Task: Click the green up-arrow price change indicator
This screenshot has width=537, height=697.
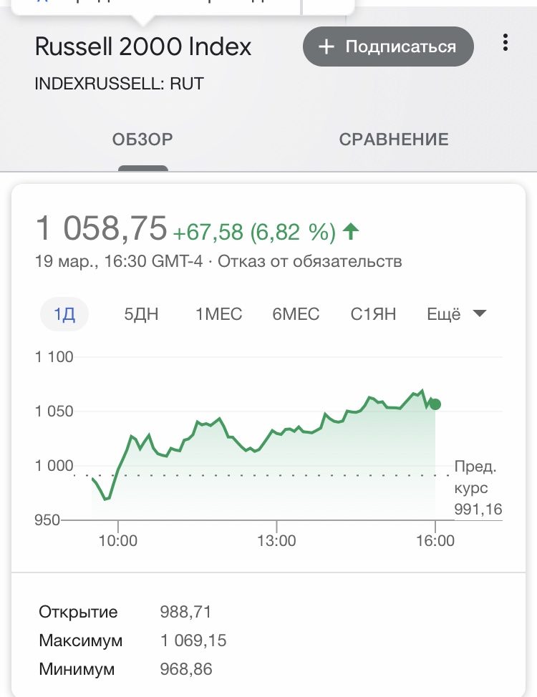Action: (351, 232)
